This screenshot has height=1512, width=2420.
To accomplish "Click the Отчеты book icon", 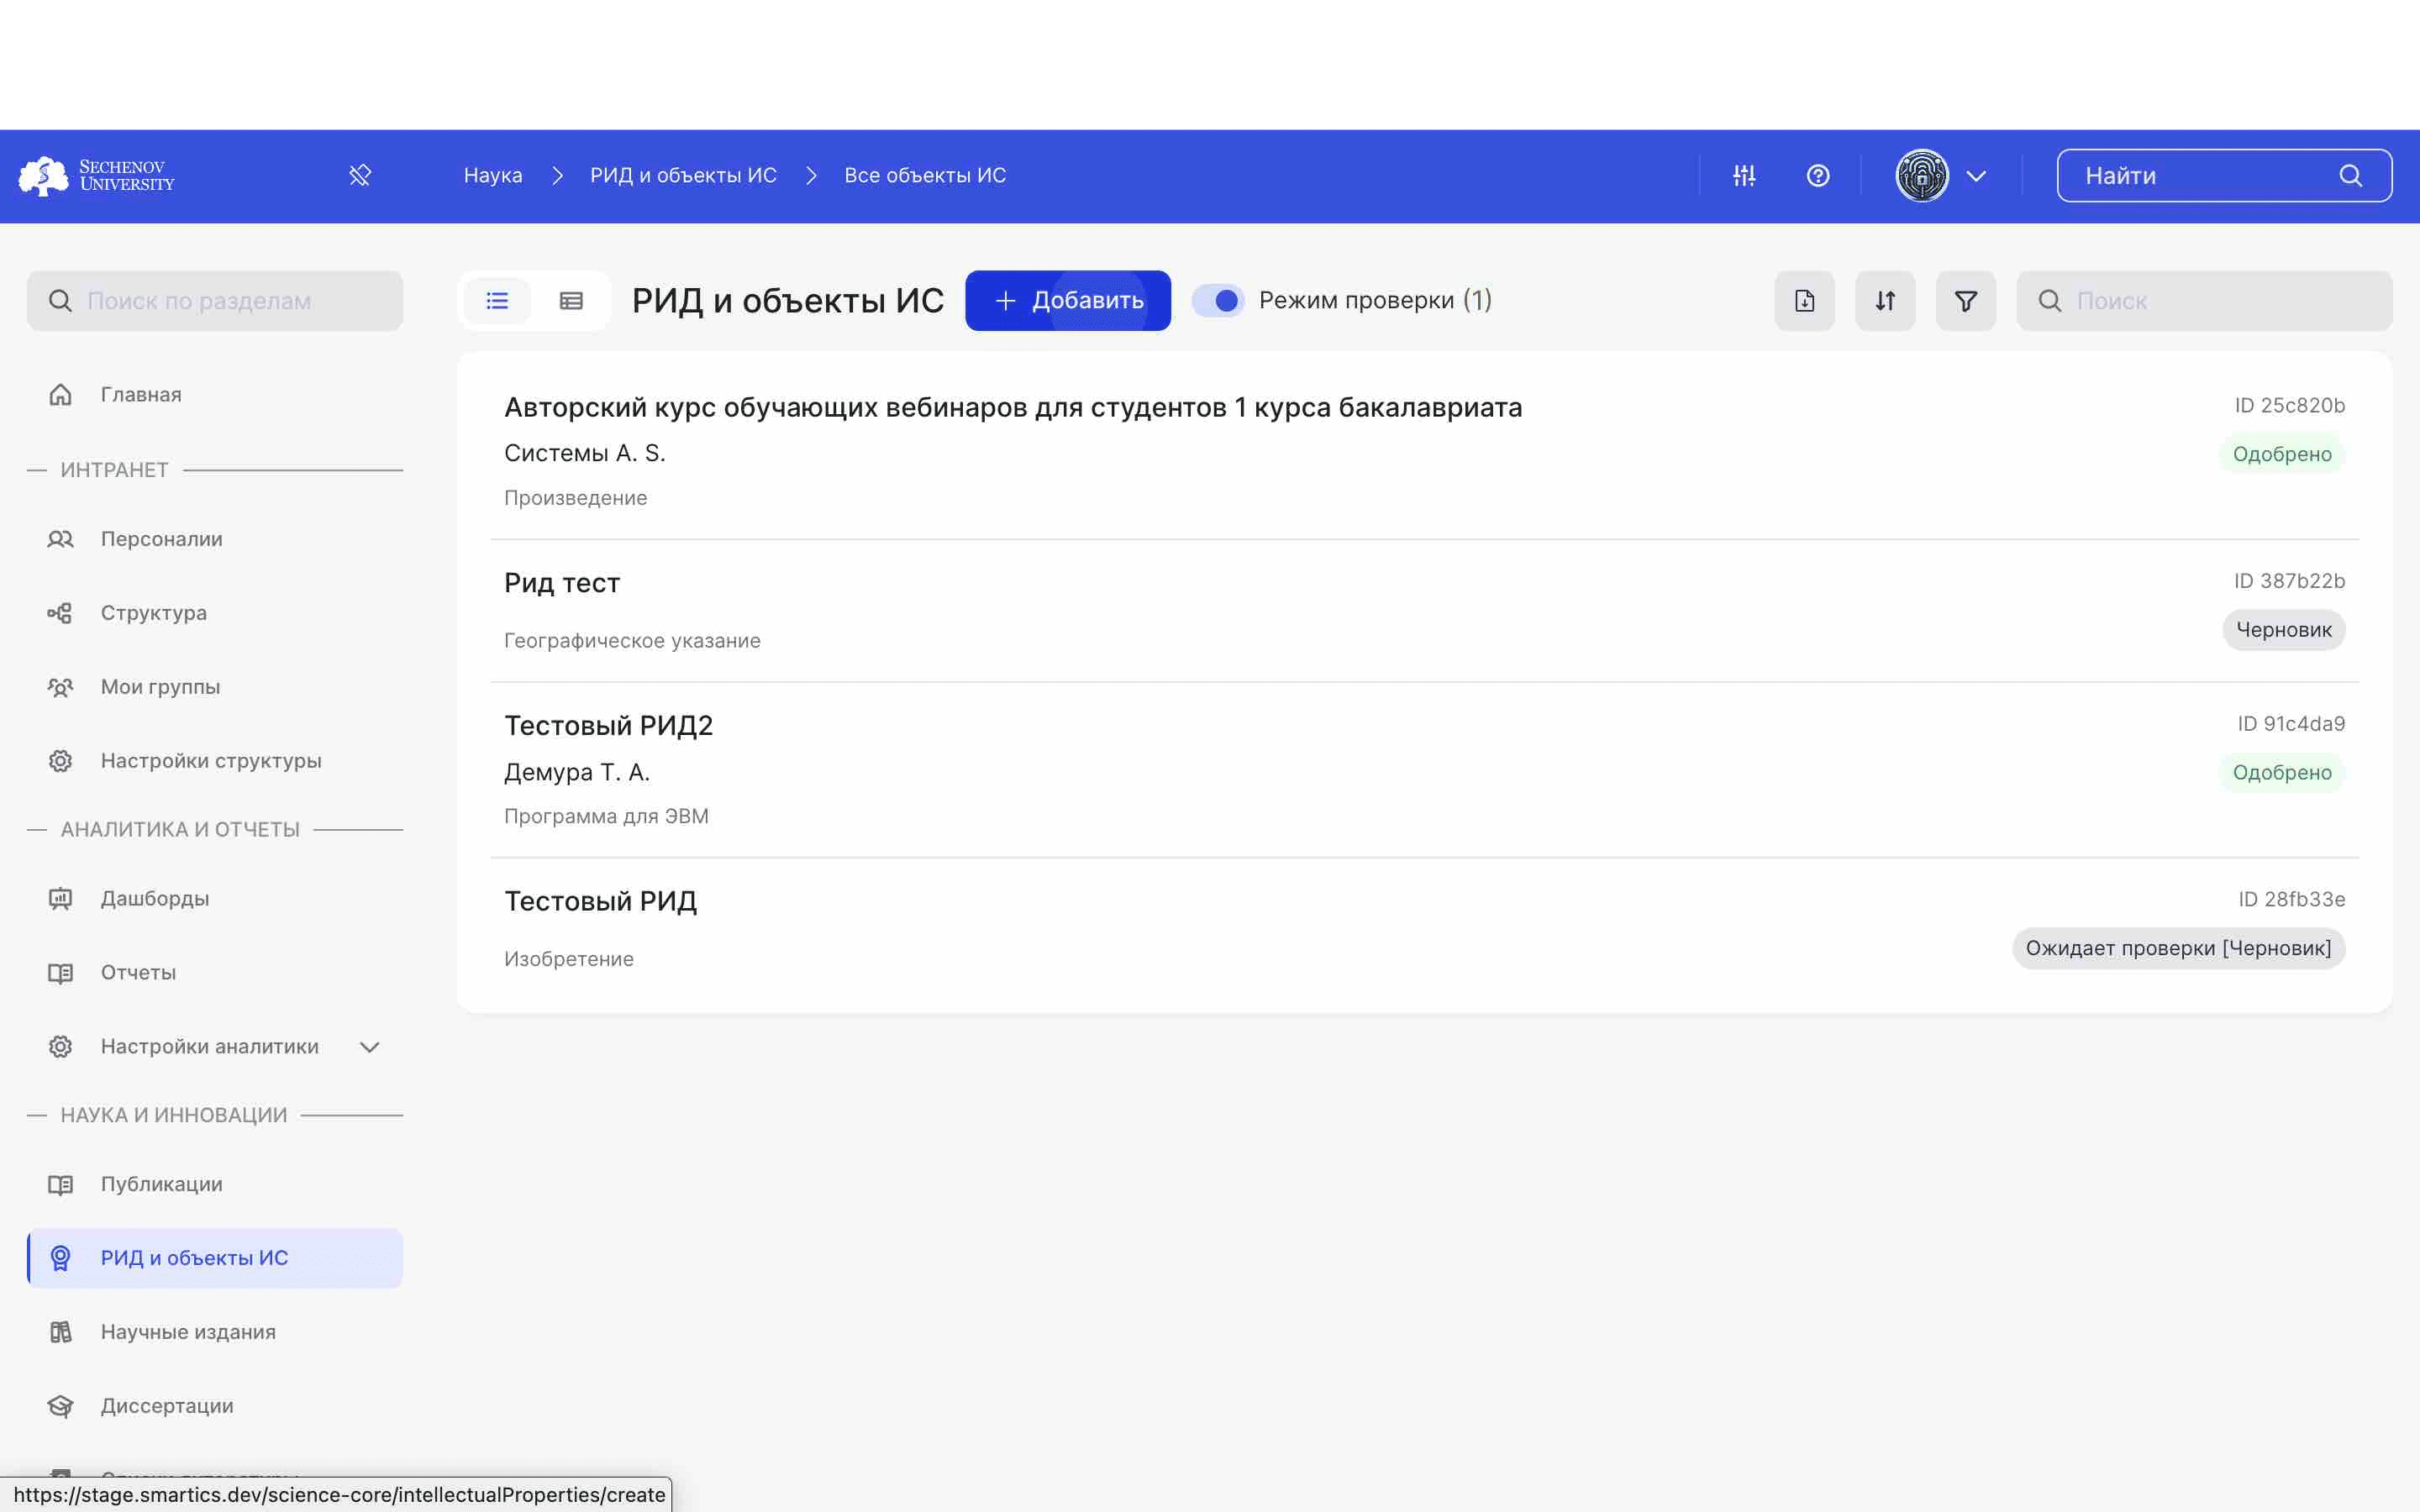I will (x=60, y=972).
